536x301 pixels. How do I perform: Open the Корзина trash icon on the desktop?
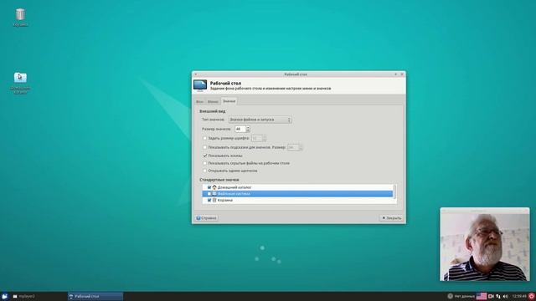click(20, 15)
